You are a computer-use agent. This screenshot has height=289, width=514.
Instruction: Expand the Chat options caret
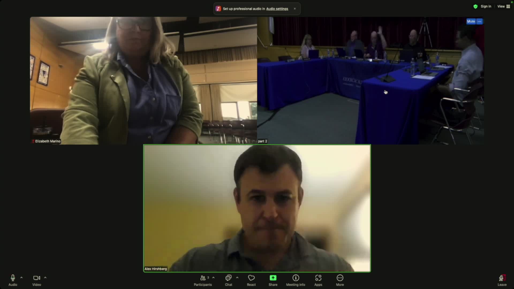click(237, 278)
